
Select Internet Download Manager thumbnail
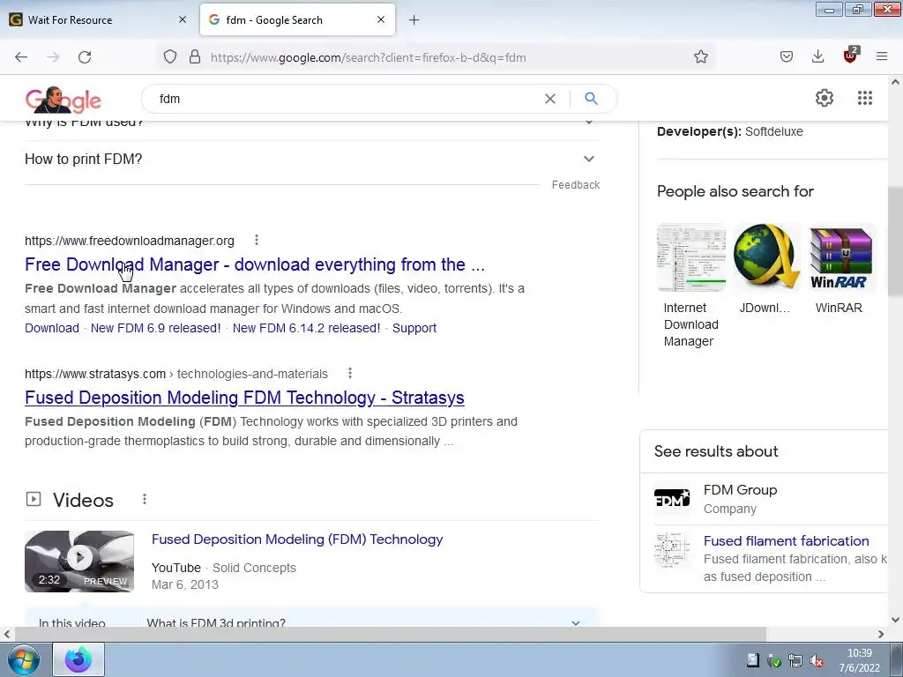(691, 257)
